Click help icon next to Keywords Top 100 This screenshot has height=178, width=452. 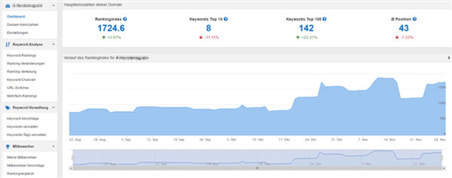324,19
